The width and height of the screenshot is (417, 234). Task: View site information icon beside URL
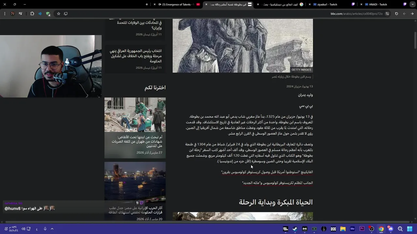(x=387, y=14)
